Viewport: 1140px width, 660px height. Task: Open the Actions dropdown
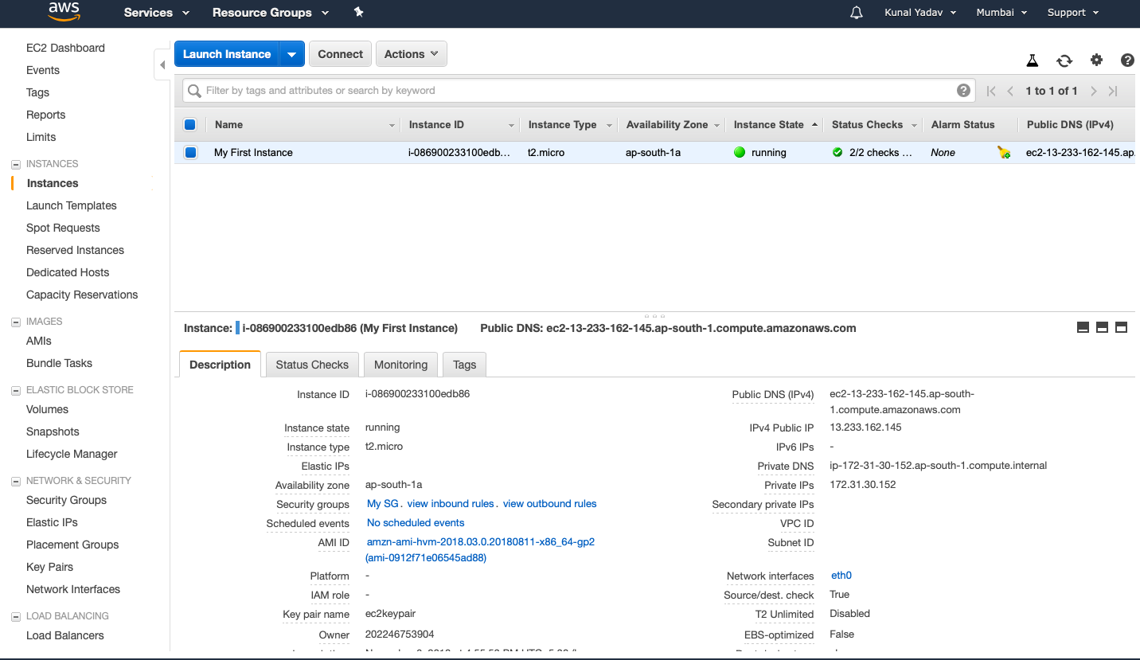(411, 54)
